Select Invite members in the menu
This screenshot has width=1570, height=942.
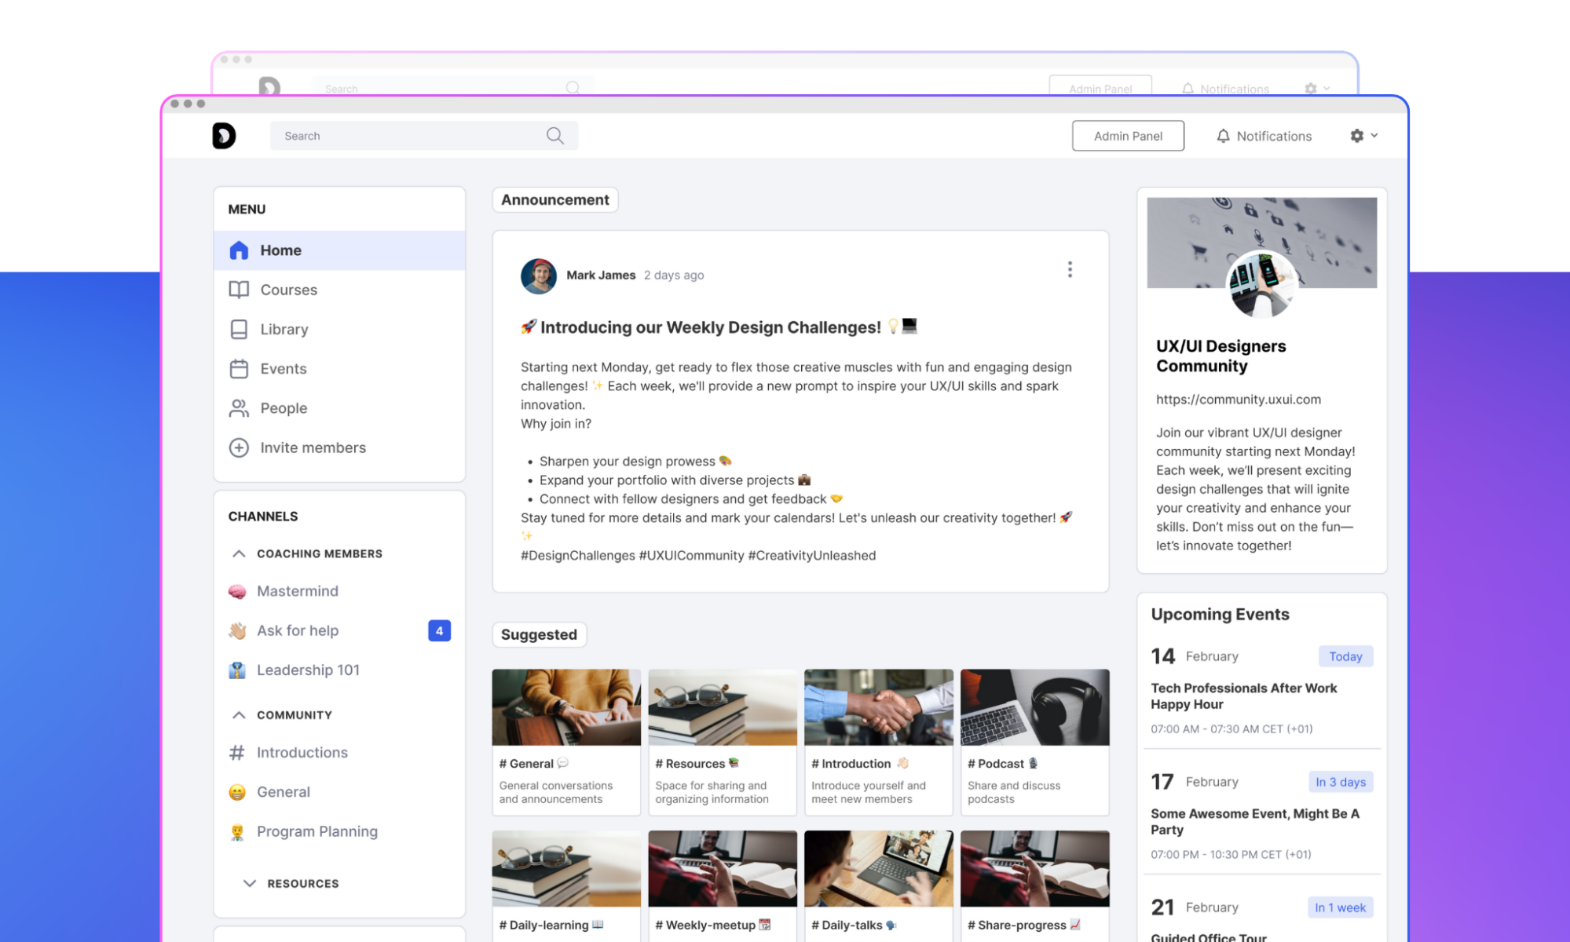pyautogui.click(x=339, y=447)
